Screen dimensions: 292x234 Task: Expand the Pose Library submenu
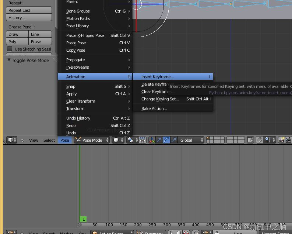tap(95, 26)
